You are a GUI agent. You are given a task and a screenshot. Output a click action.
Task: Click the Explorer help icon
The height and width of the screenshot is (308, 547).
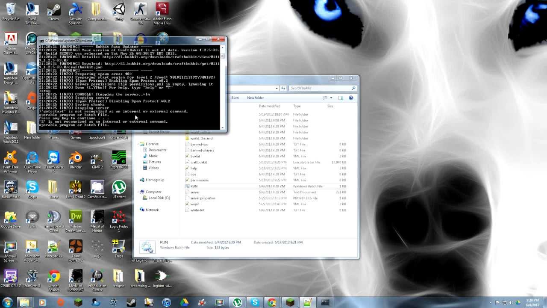[351, 98]
